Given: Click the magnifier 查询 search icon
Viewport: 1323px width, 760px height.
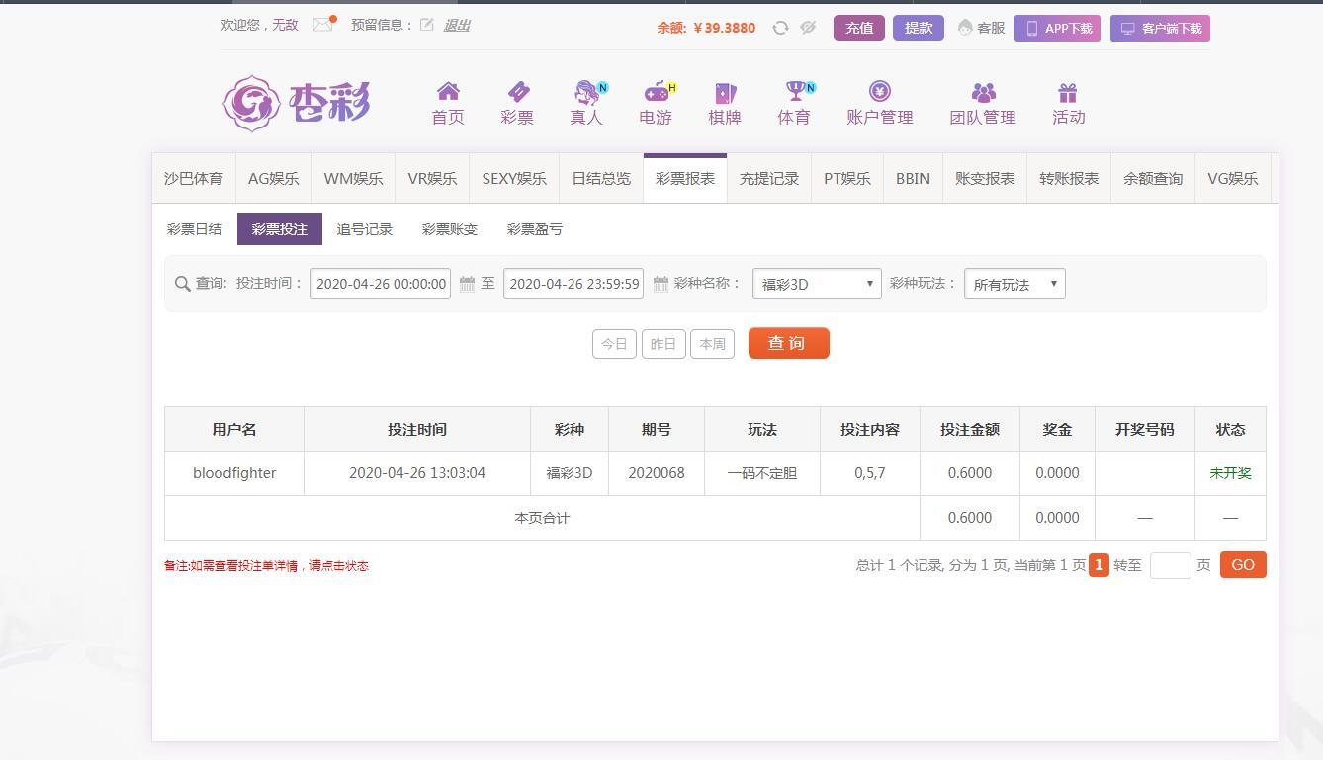Looking at the screenshot, I should pos(182,284).
